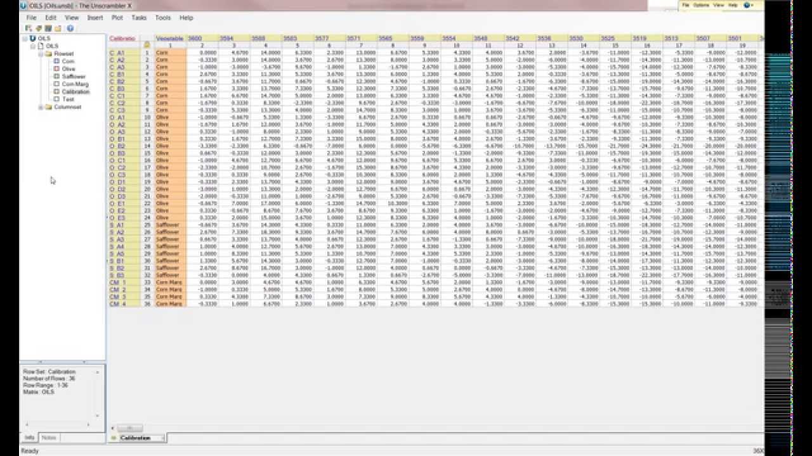The height and width of the screenshot is (456, 812).
Task: Click the yellow folder toolbar icon
Action: 58,28
